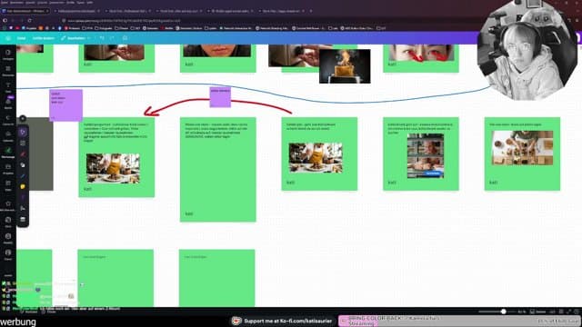Select the yellow sticky note tool

click(x=23, y=186)
